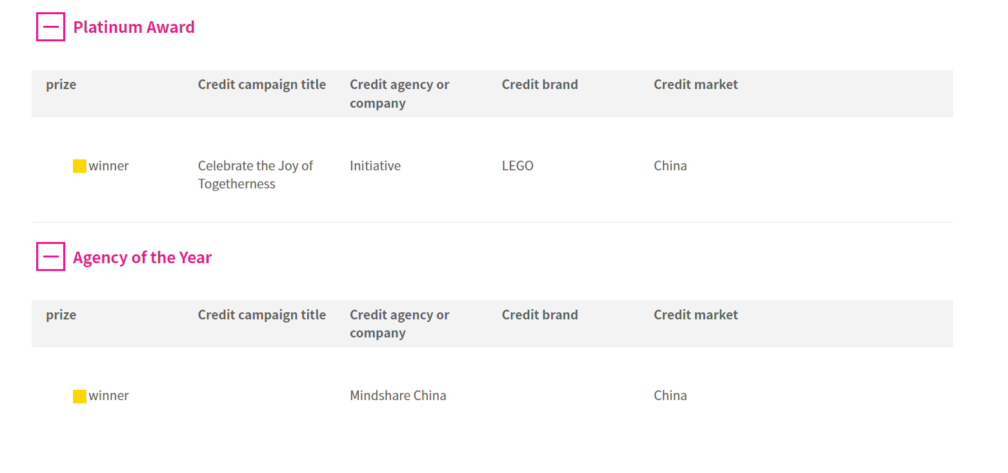Image resolution: width=1008 pixels, height=473 pixels.
Task: Collapse the Platinum Award section minus icon
Action: point(50,27)
